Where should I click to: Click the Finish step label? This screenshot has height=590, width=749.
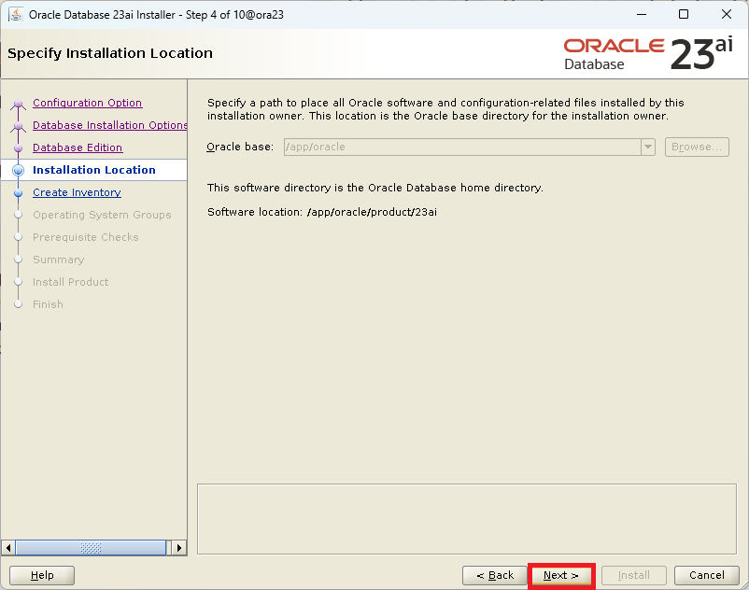tap(48, 304)
